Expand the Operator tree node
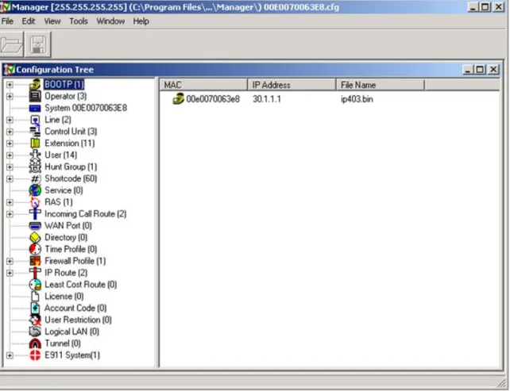This screenshot has width=510, height=391. [10, 97]
